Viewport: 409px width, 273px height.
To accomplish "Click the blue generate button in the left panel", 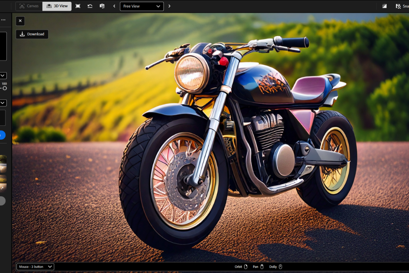I will pos(2,135).
